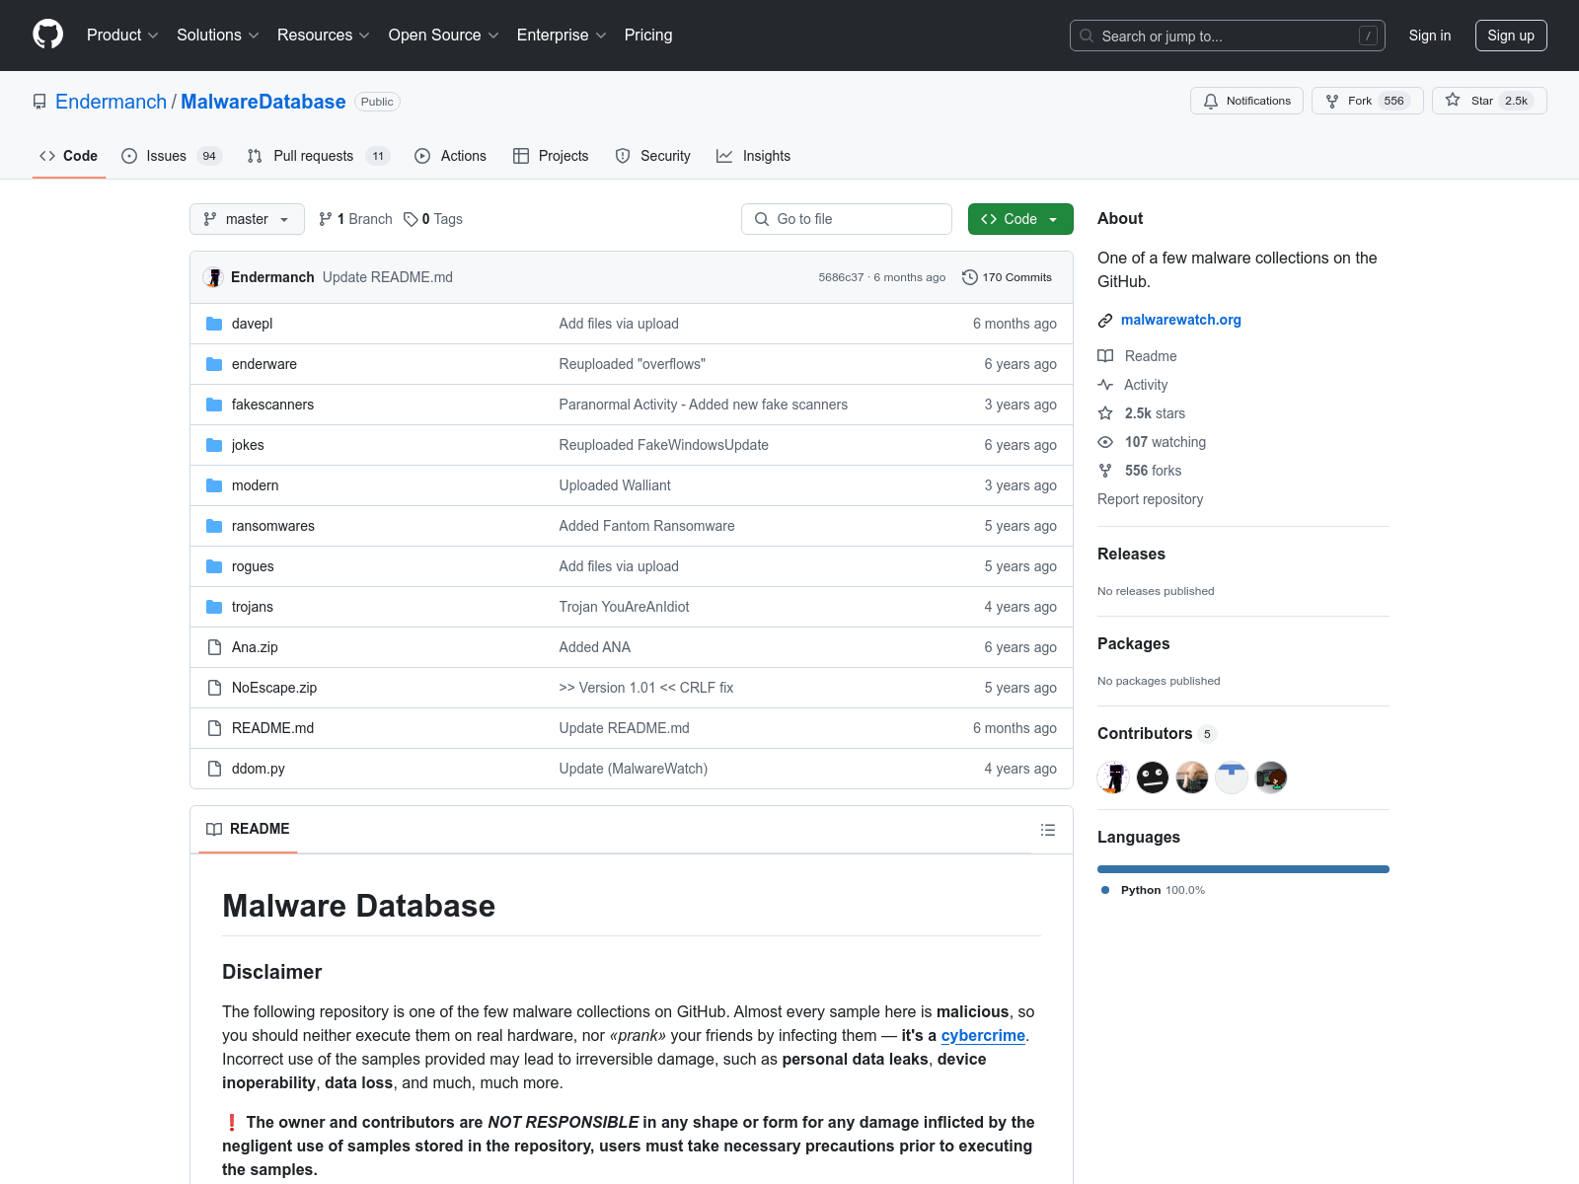Star the MalwareDatabase repository

click(x=1488, y=101)
